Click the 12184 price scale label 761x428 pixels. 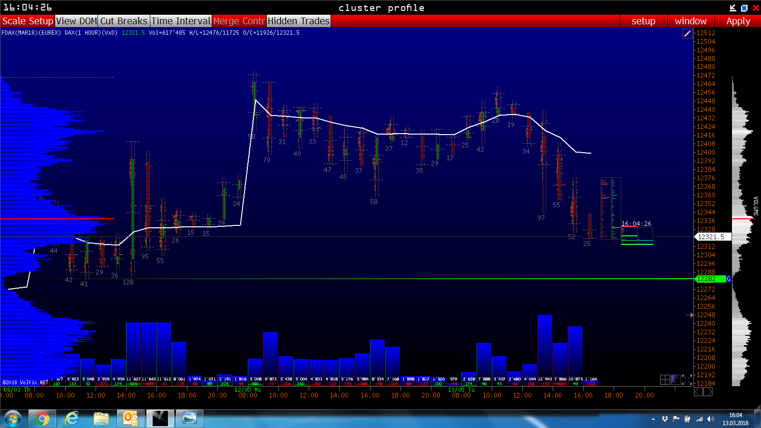tap(706, 383)
